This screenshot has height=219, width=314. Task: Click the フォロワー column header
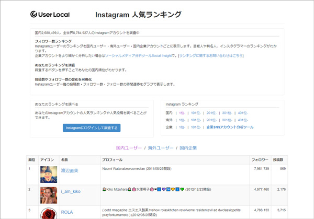(260, 160)
